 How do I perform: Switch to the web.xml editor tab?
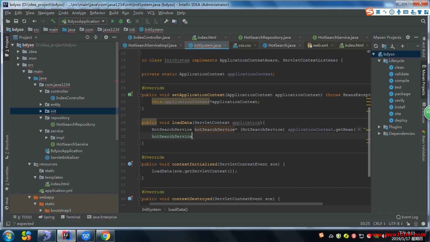click(x=320, y=45)
